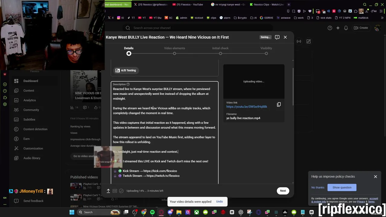Screen dimensions: 386x217
Task: Open File Explorer from the taskbar
Action: click(x=179, y=212)
